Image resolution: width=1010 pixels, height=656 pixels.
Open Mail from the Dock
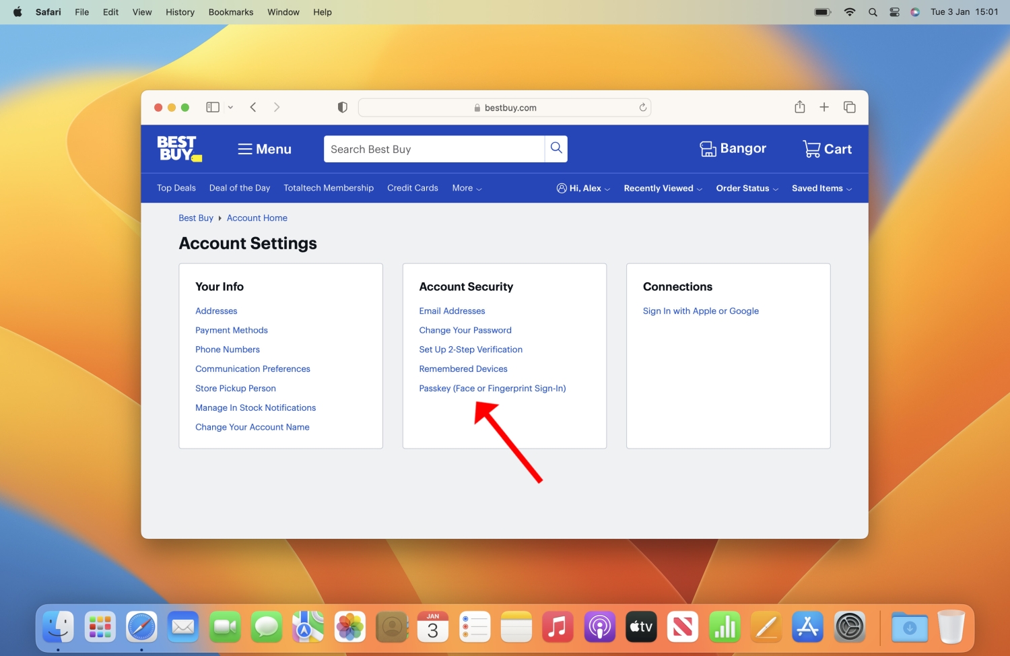tap(183, 627)
